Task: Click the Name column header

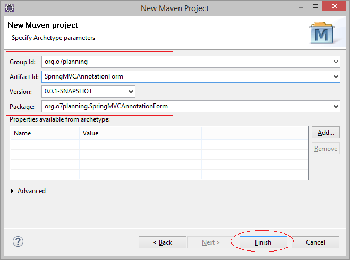Action: [45, 133]
